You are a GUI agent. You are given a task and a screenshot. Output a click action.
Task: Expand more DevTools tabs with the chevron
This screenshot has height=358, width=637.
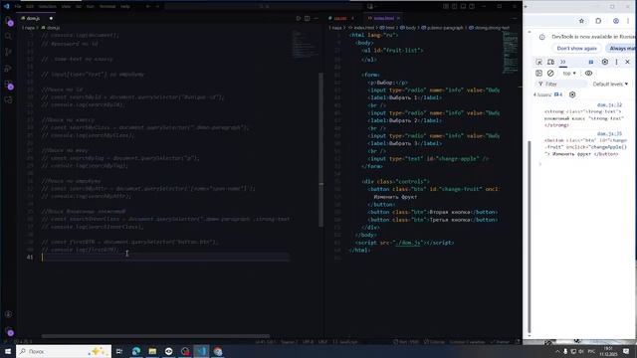pyautogui.click(x=563, y=62)
